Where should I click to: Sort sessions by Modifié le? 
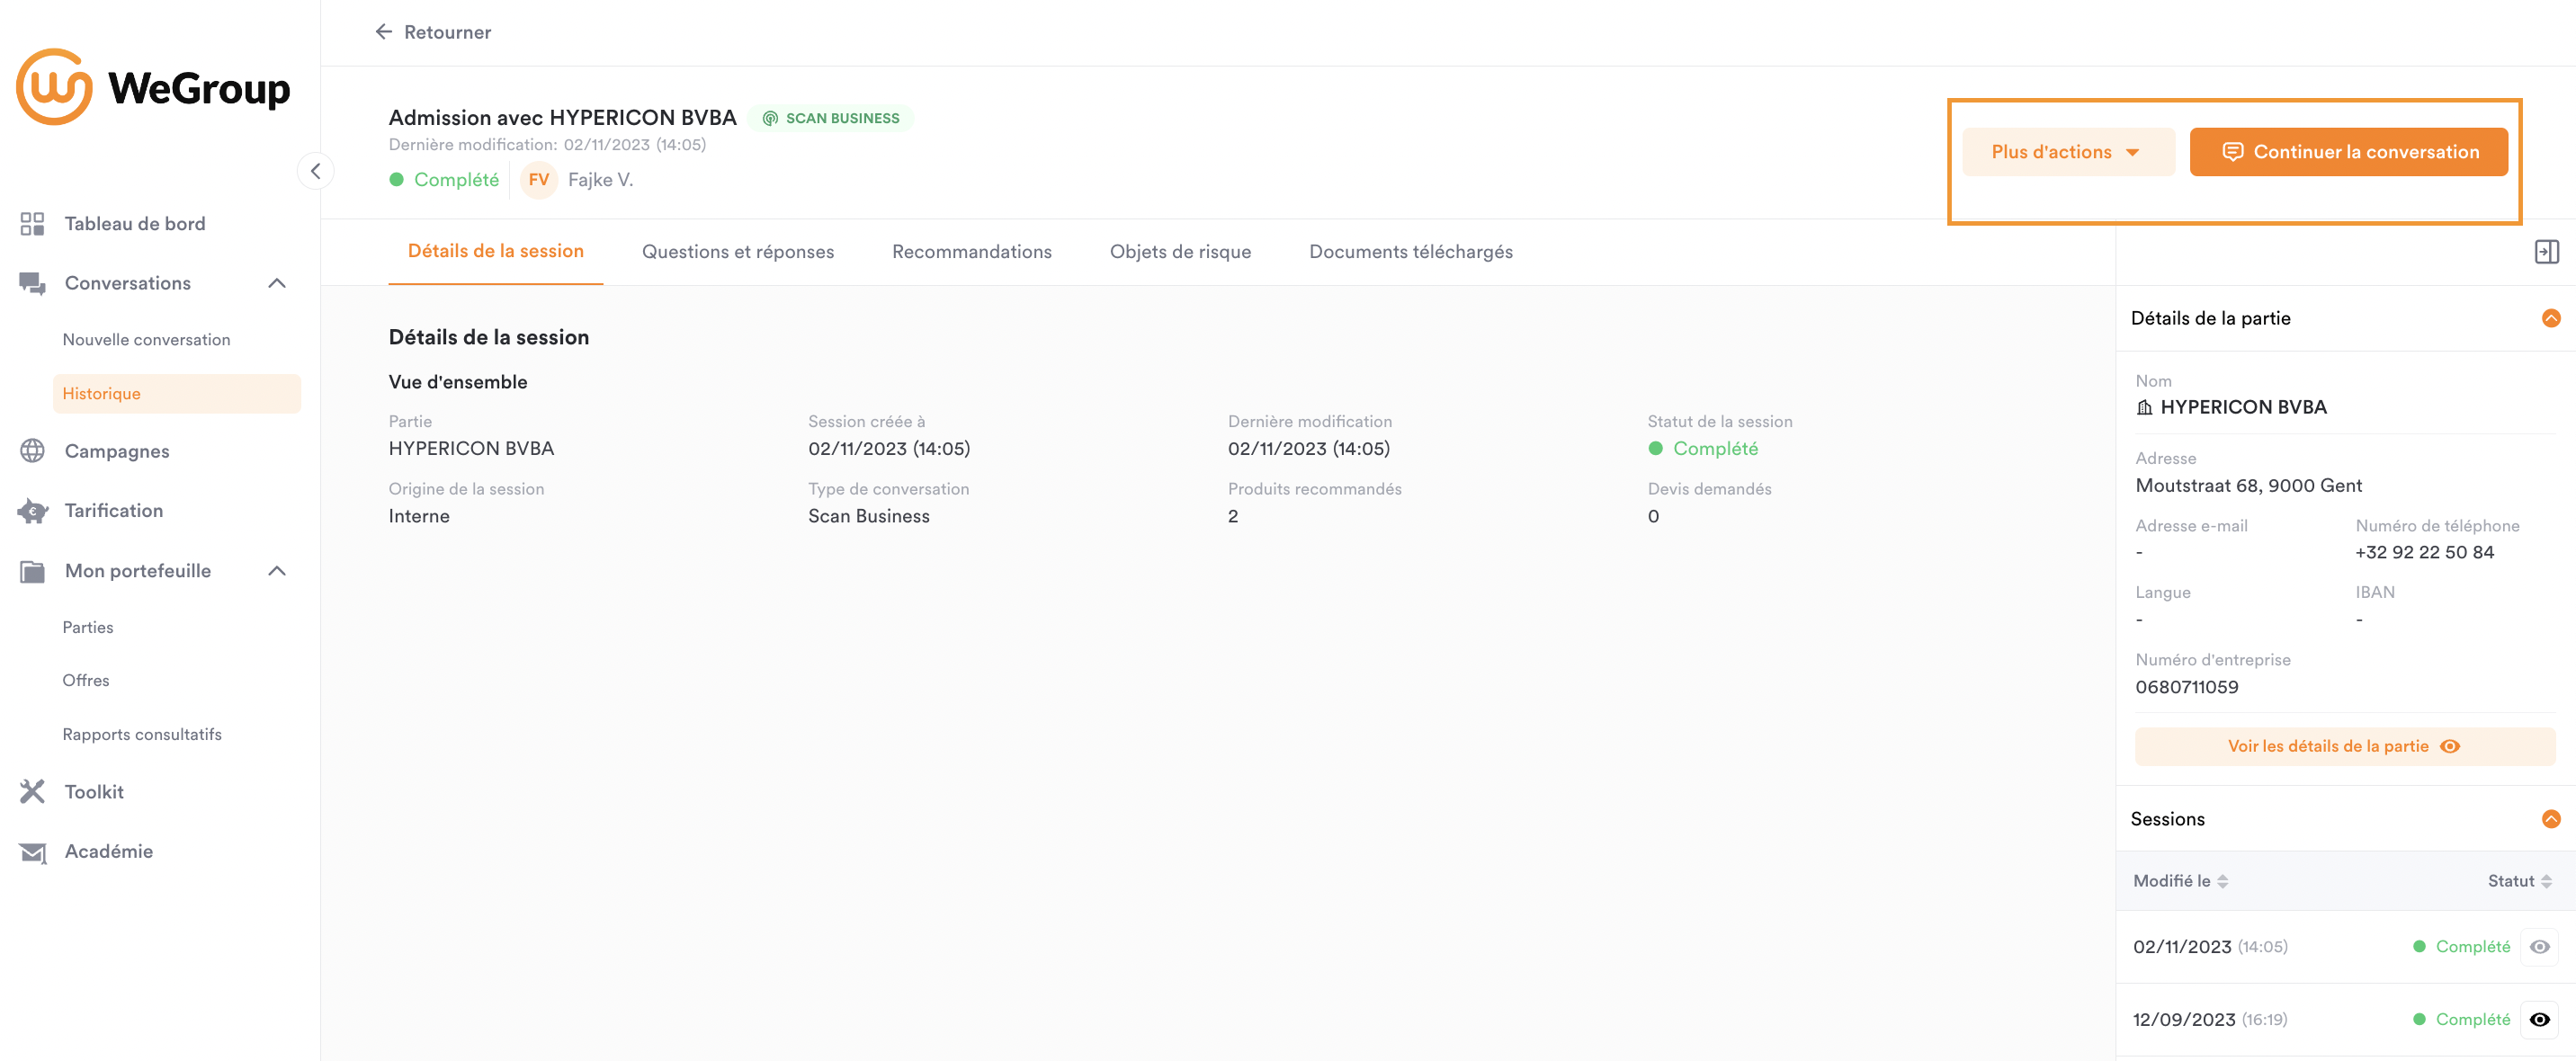[x=2180, y=881]
